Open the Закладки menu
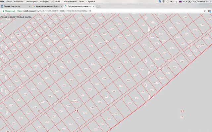Image resolution: width=212 pixels, height=132 pixels. 56,2
